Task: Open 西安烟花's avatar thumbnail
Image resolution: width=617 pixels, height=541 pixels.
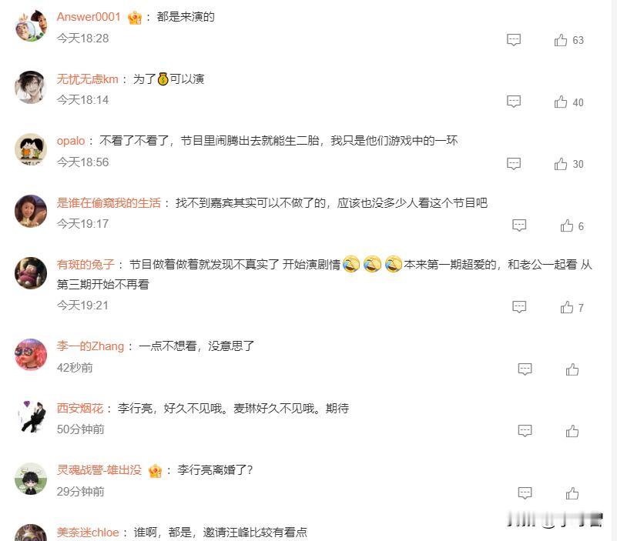Action: click(x=31, y=416)
